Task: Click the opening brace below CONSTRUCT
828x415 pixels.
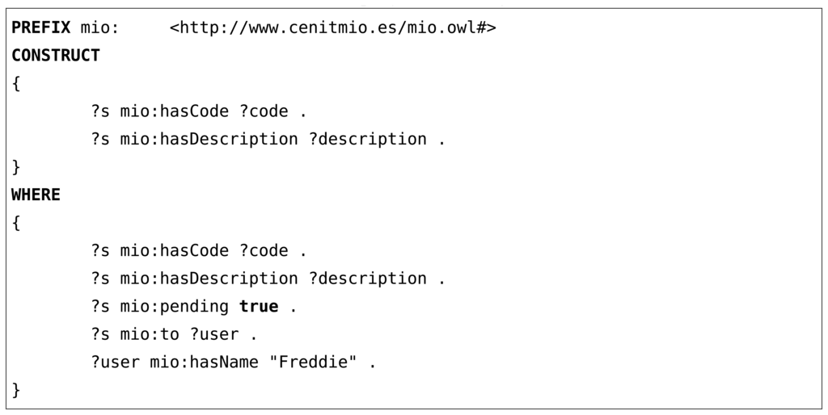Action: click(x=16, y=84)
